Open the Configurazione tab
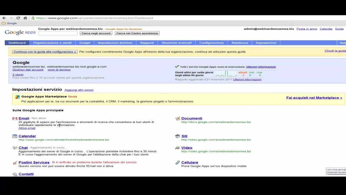The image size is (346, 195). pos(211,43)
